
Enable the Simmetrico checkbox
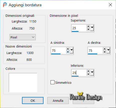tap(52, 82)
